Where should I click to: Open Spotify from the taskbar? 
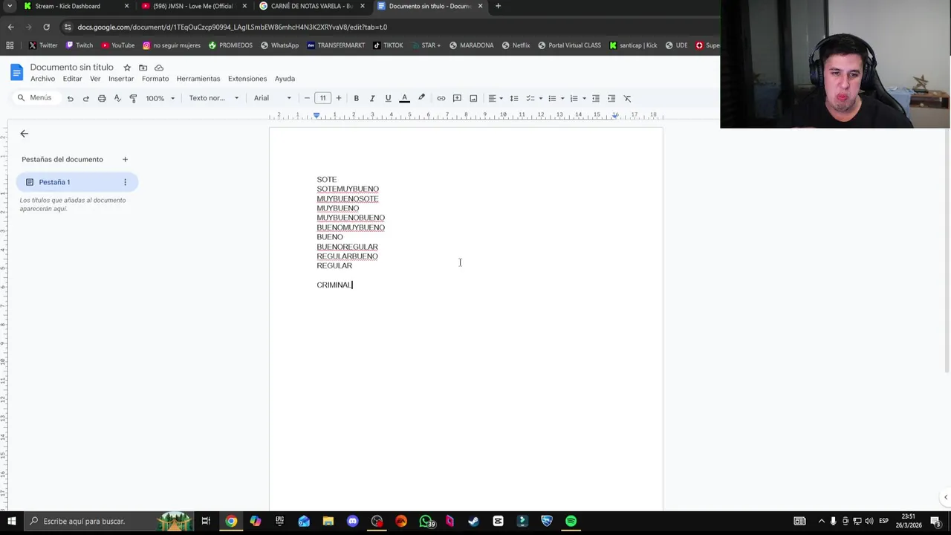tap(571, 521)
